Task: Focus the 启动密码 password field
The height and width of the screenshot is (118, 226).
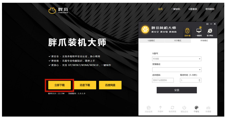Action: [x=163, y=80]
